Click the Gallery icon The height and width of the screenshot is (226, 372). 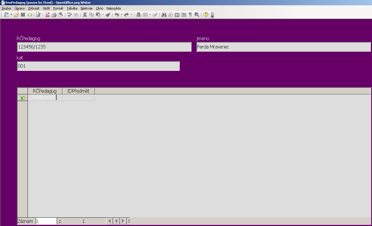click(x=177, y=15)
